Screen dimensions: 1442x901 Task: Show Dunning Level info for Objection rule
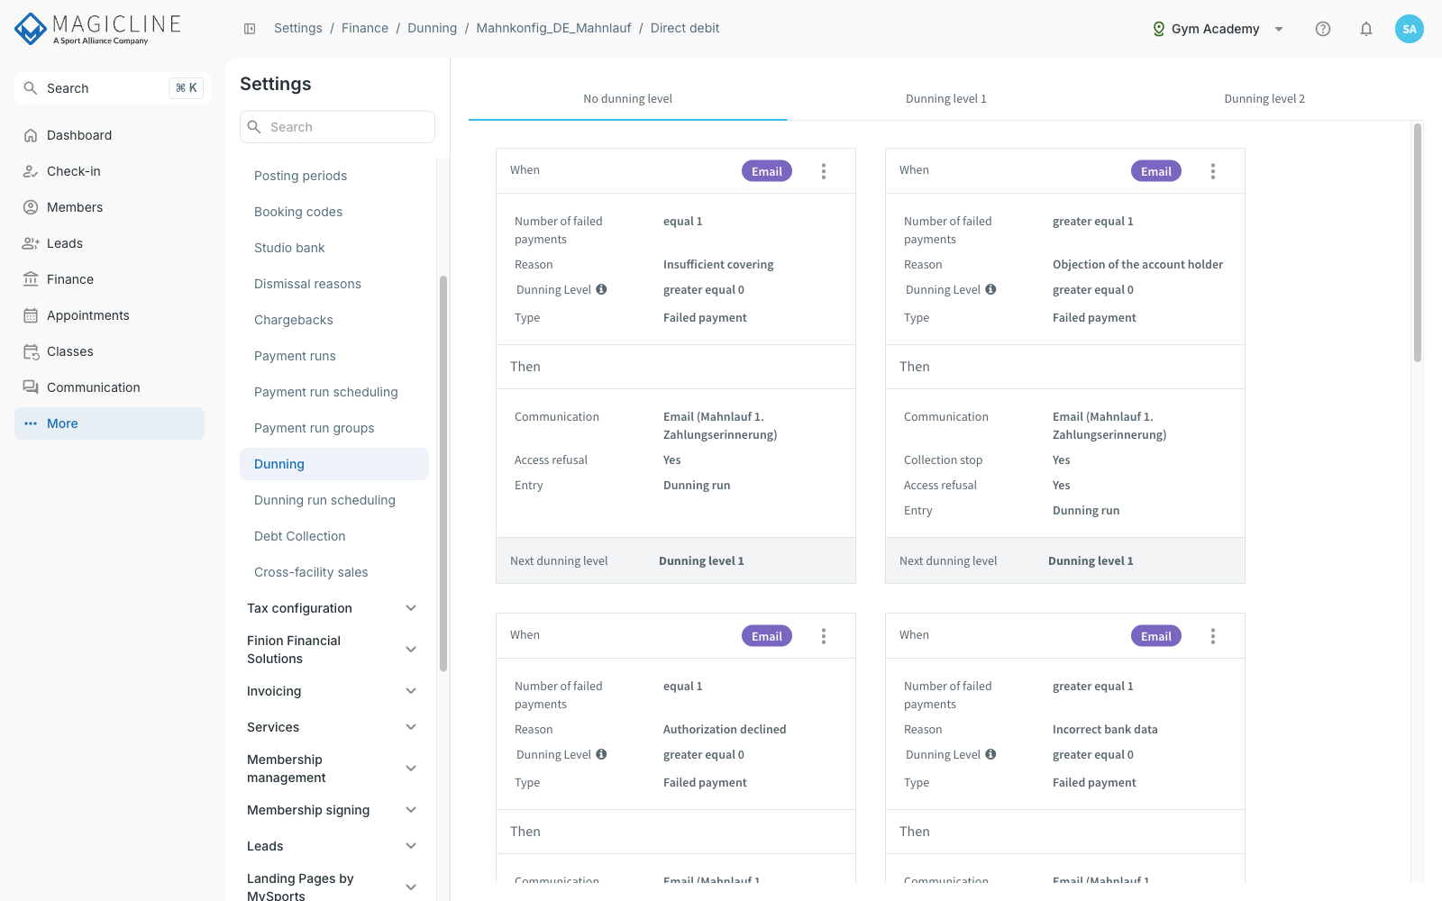[990, 289]
